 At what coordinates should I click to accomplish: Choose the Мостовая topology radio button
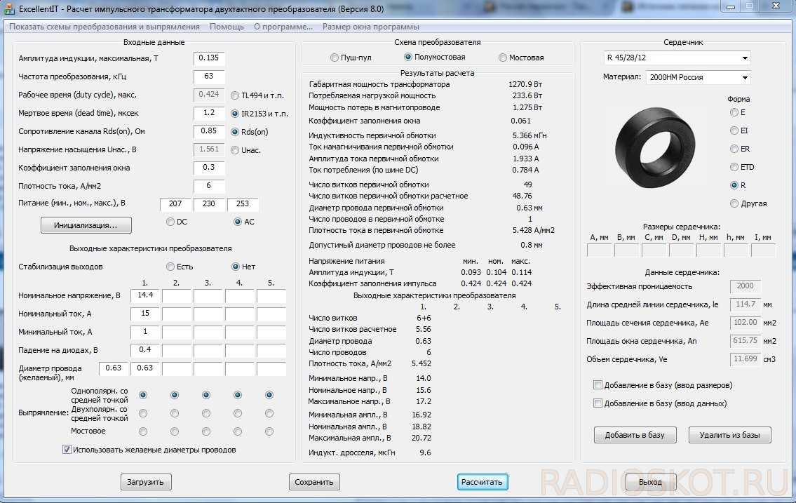(x=503, y=58)
